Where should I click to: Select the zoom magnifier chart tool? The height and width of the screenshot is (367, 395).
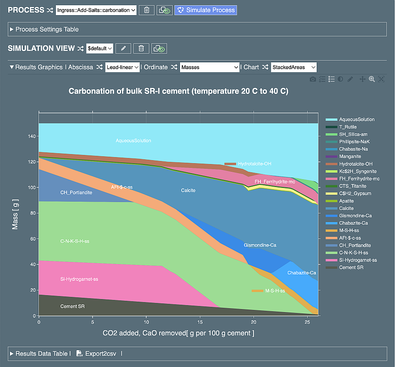coord(372,79)
